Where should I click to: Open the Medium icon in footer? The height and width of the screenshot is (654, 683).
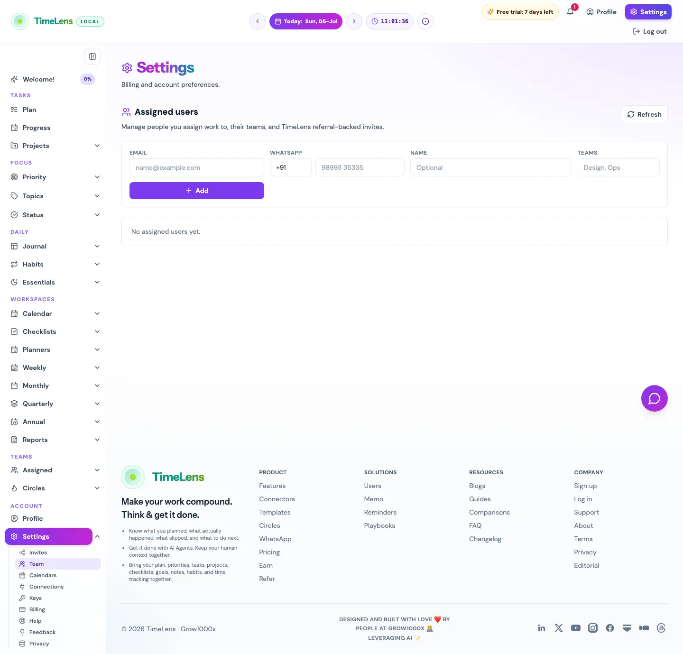pyautogui.click(x=644, y=628)
